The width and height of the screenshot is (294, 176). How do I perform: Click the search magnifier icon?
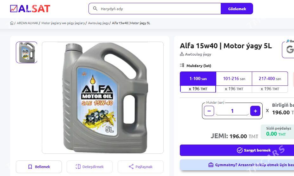[x=95, y=9]
